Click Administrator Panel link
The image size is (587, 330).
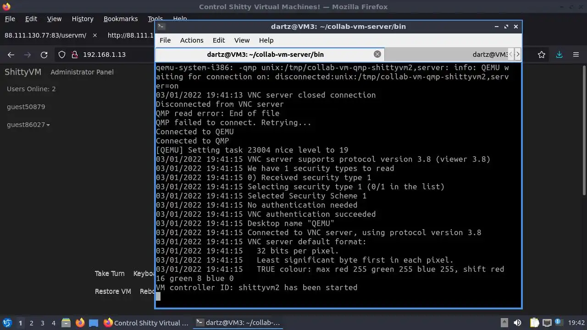point(82,72)
